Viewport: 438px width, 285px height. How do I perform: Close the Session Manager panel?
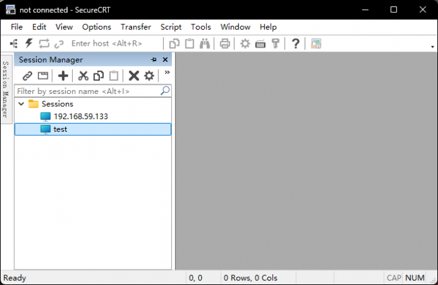point(165,59)
